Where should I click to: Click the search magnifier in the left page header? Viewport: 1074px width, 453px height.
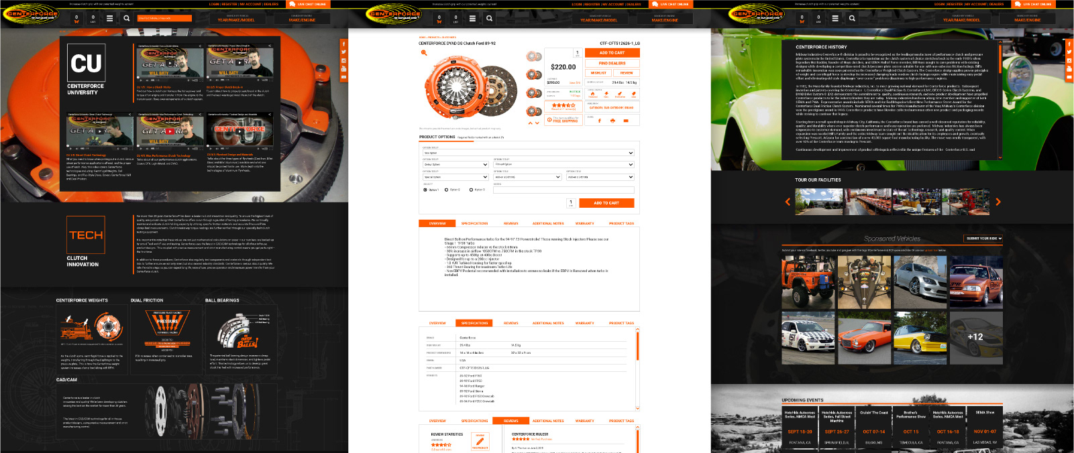coord(126,19)
